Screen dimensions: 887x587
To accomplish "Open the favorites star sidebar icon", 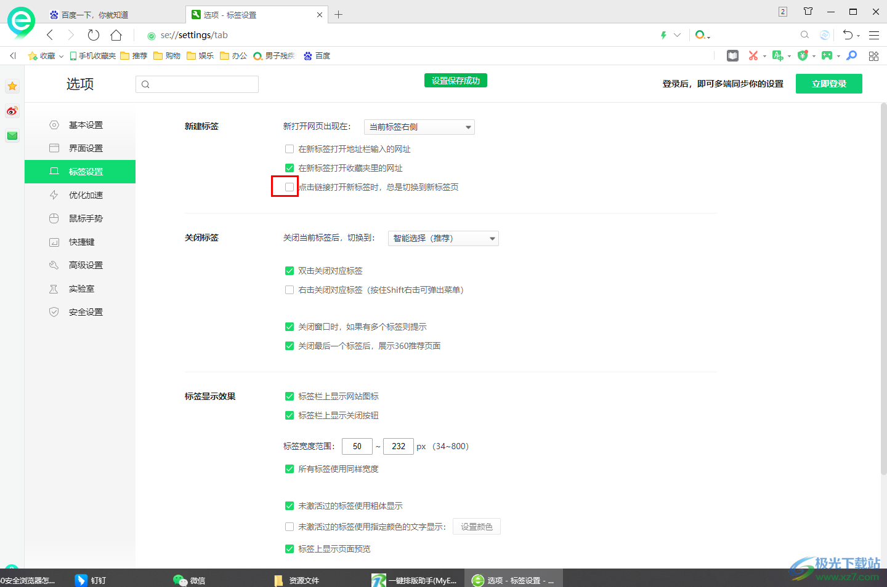I will pos(12,86).
